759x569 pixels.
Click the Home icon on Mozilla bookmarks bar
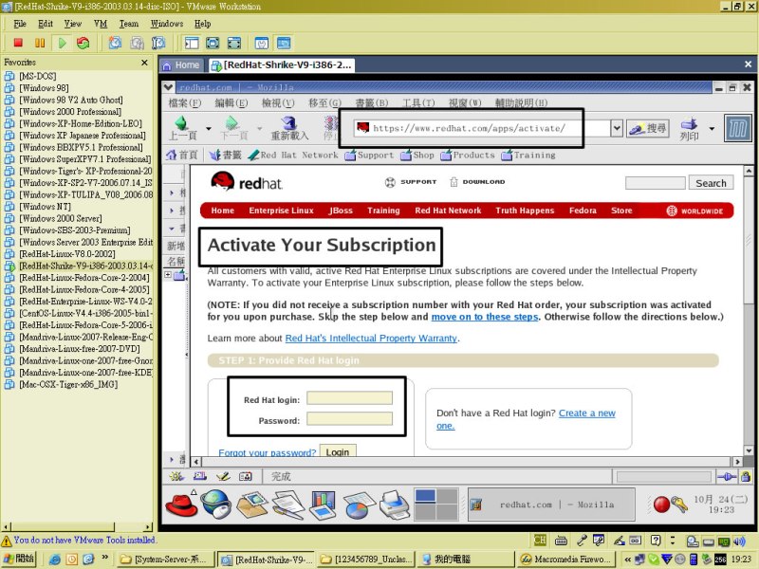[171, 155]
